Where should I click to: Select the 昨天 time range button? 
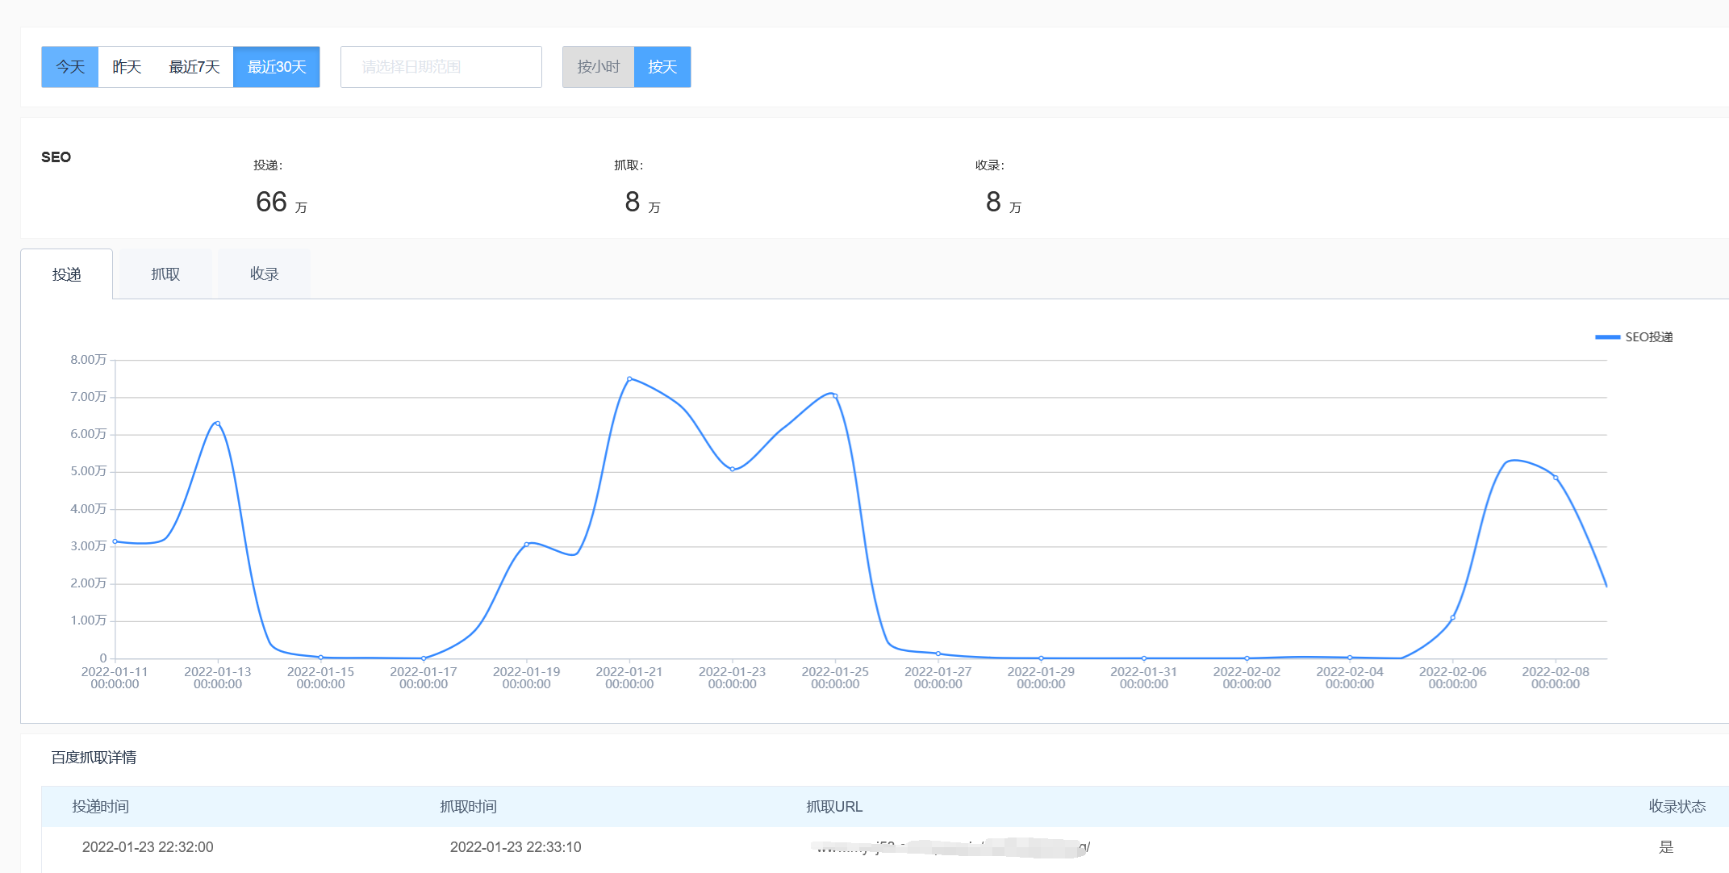click(x=127, y=67)
